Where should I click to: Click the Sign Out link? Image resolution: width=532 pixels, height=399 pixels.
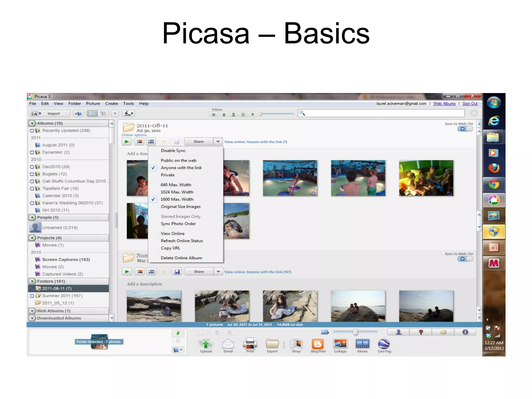coord(470,103)
